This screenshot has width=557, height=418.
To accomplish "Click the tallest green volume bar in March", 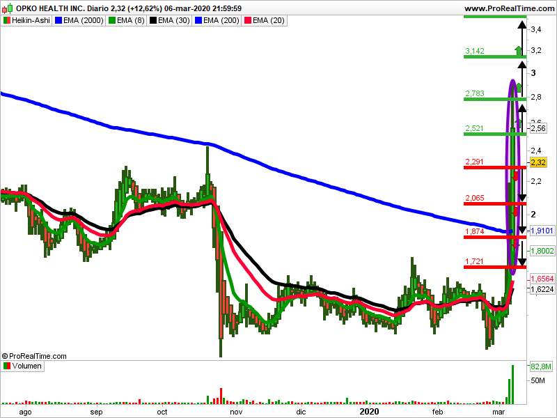I will [512, 385].
